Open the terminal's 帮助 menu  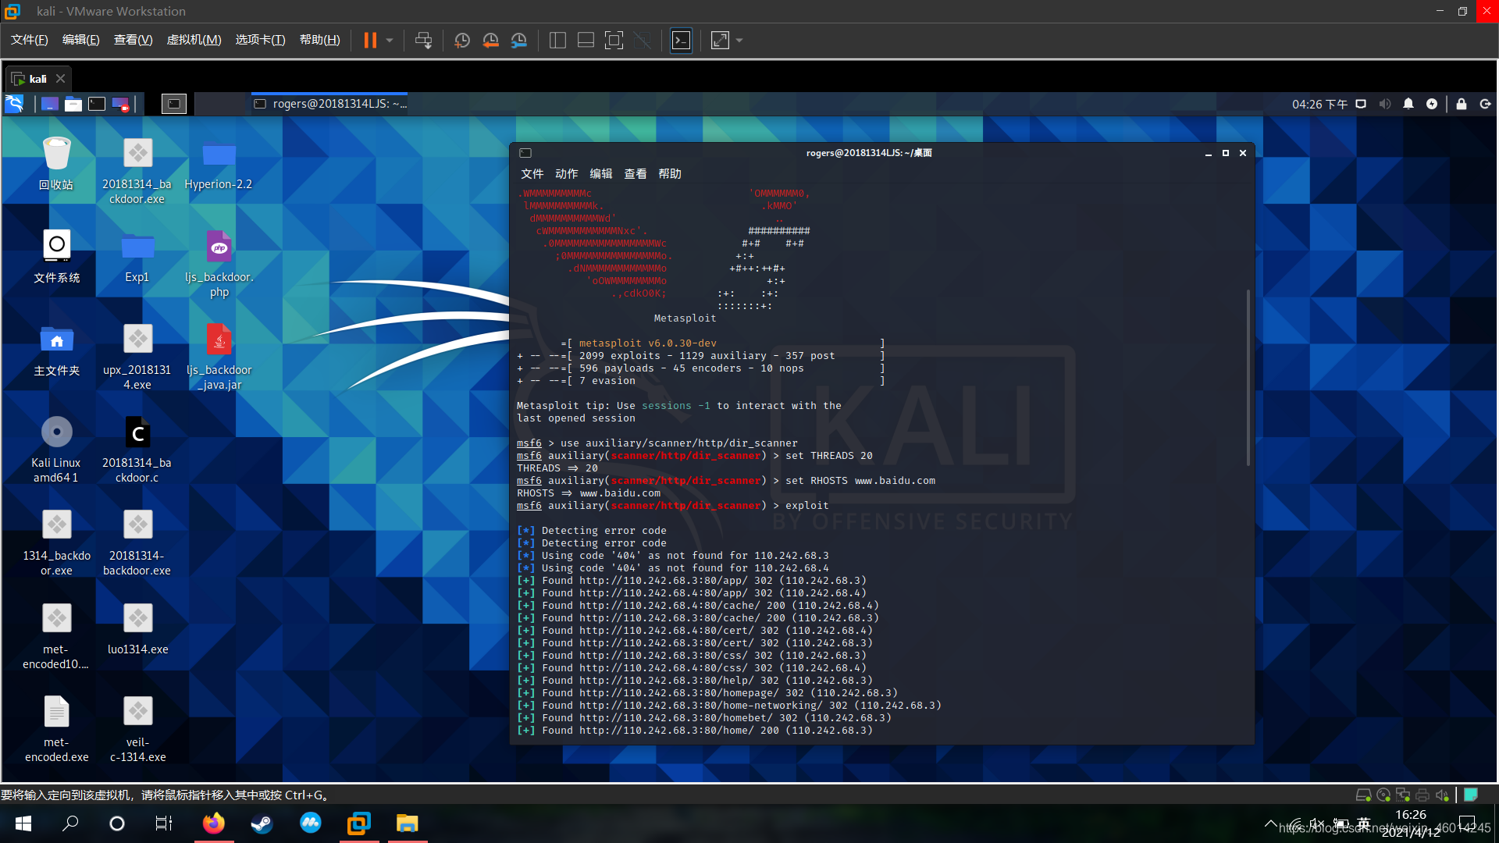(669, 174)
